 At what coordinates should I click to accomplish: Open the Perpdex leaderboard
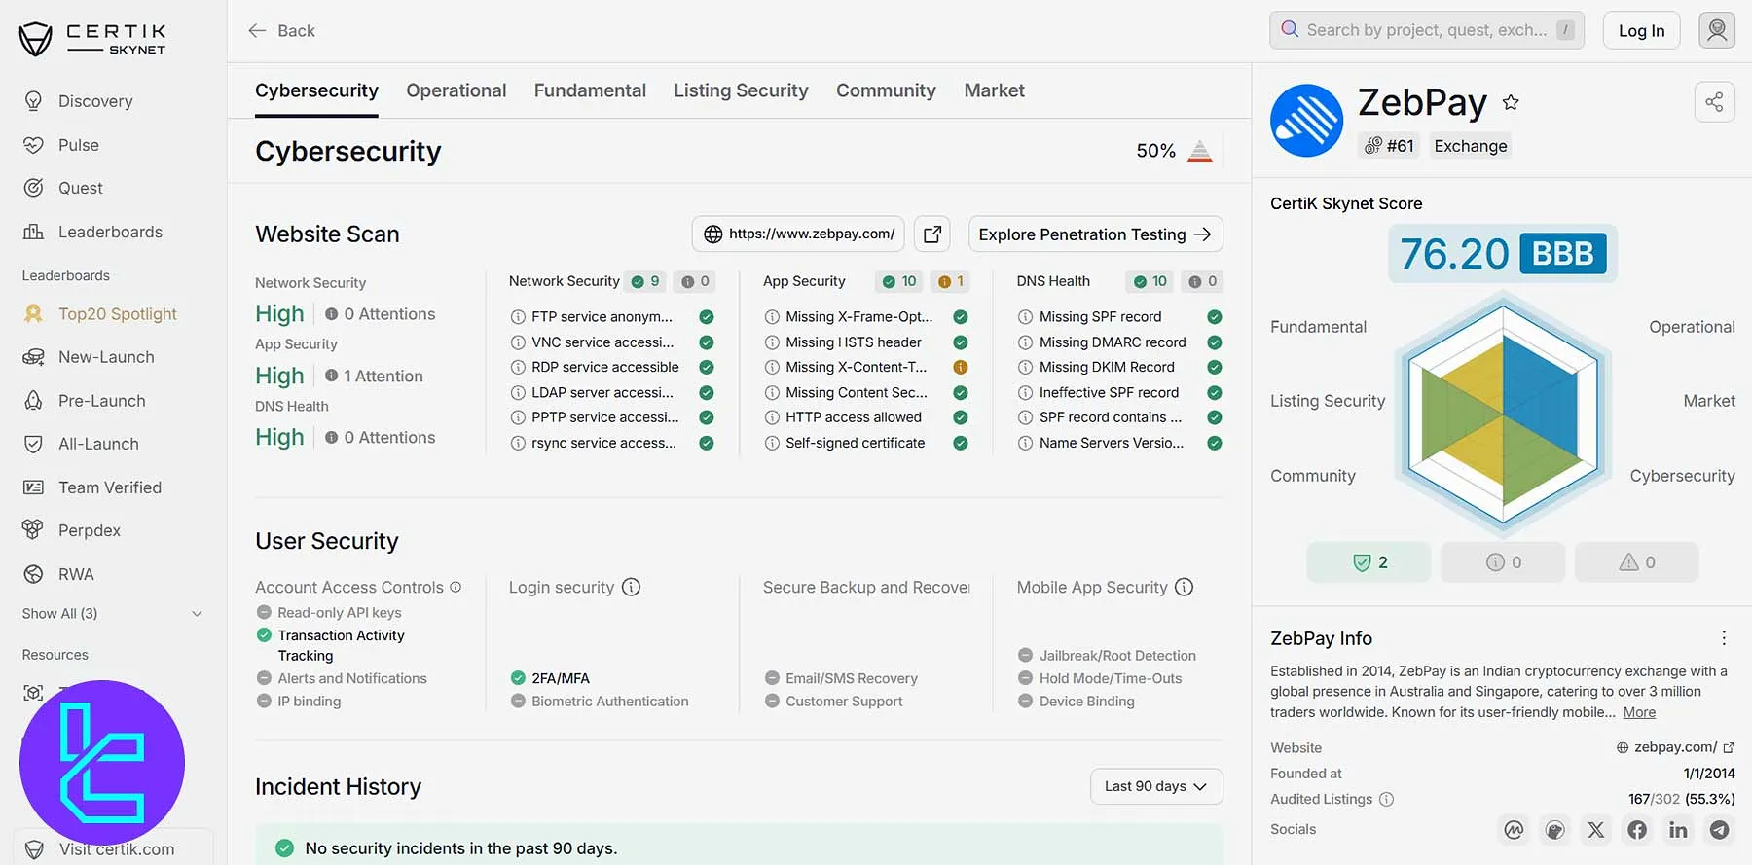(71, 530)
